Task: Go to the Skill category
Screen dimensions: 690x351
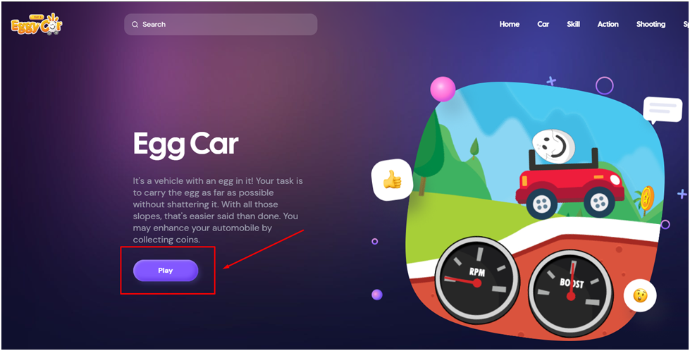Action: tap(573, 24)
